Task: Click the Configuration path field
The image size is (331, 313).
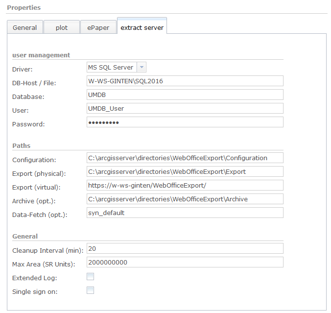Action: pos(185,158)
